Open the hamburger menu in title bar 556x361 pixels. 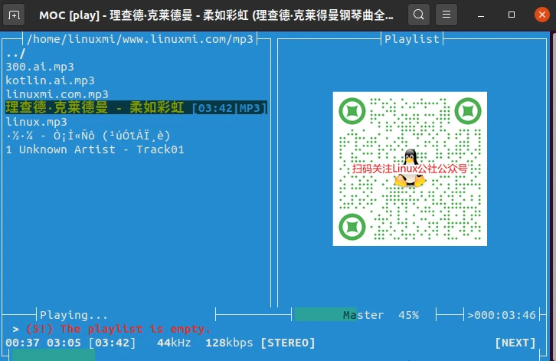pos(446,15)
